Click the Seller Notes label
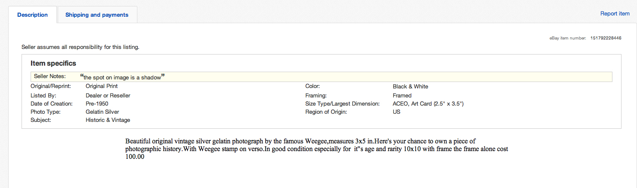The height and width of the screenshot is (188, 637). (x=50, y=76)
